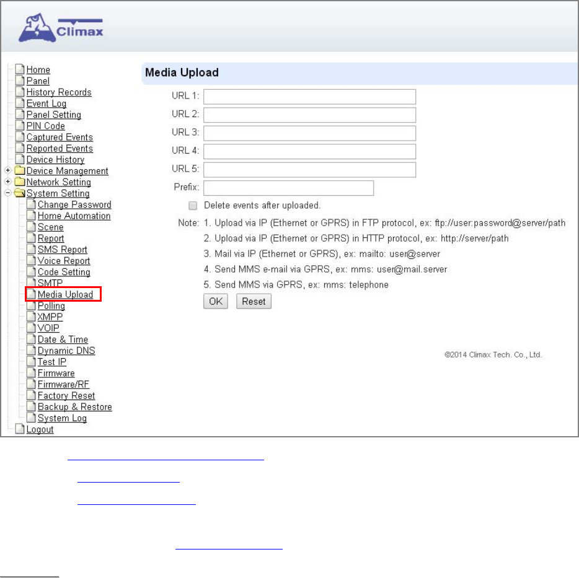Collapse the System Setting tree node

coord(8,193)
